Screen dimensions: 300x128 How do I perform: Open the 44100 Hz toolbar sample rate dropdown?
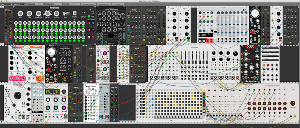pos(19,4)
